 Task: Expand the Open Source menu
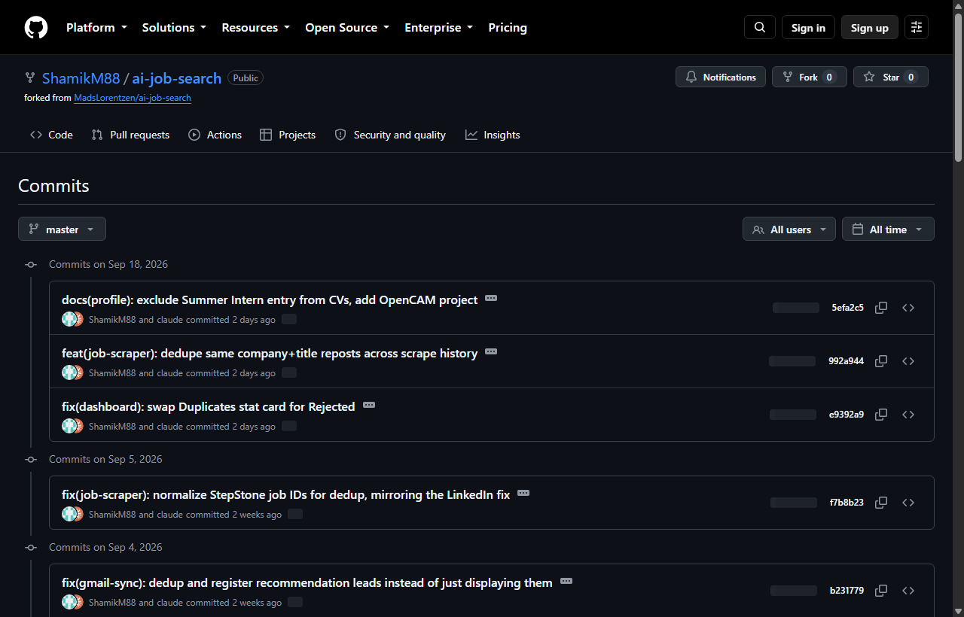pyautogui.click(x=347, y=28)
